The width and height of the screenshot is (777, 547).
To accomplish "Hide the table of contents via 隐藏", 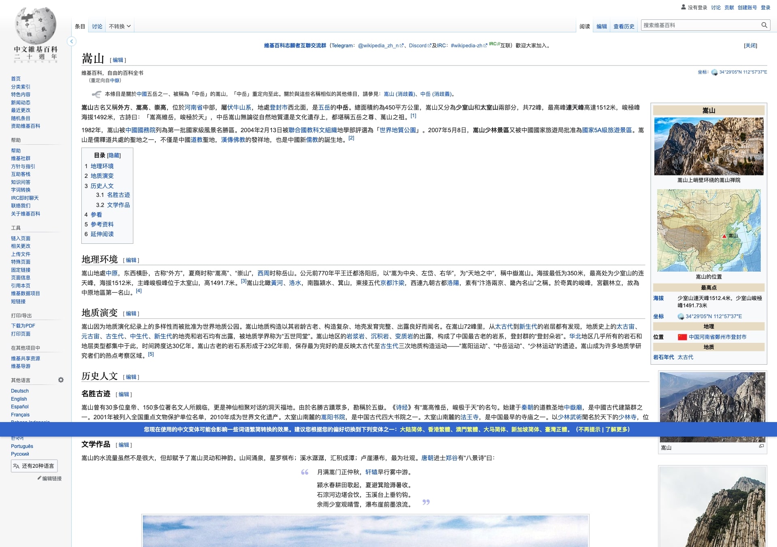I will click(114, 155).
